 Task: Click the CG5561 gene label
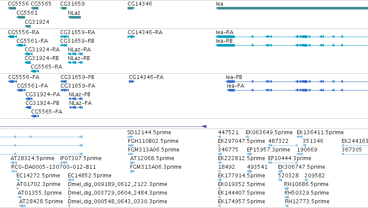pyautogui.click(x=27, y=13)
